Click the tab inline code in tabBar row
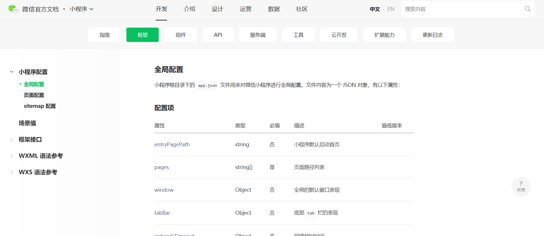 (311, 213)
